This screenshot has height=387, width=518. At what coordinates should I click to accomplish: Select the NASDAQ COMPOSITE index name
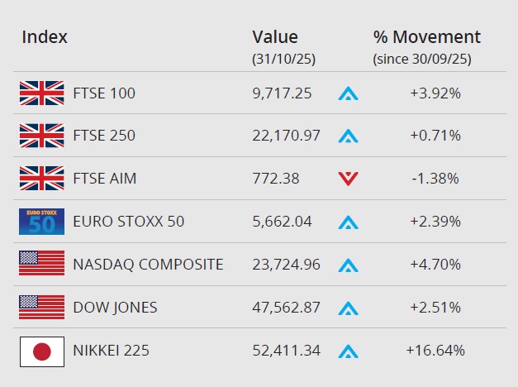[x=148, y=265]
